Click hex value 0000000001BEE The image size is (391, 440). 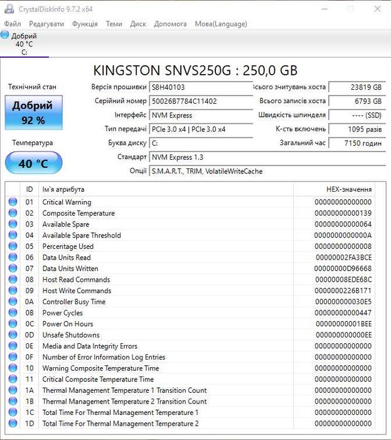(344, 324)
